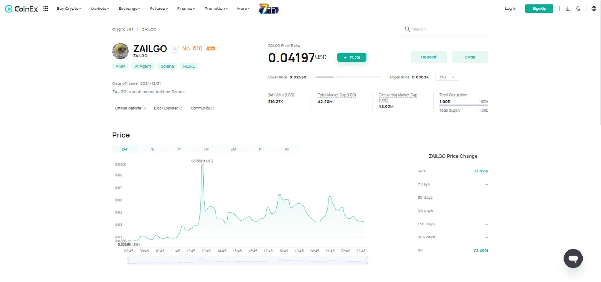Click the chart low marker 0.02680 USD
601x282 pixels.
pyautogui.click(x=129, y=241)
